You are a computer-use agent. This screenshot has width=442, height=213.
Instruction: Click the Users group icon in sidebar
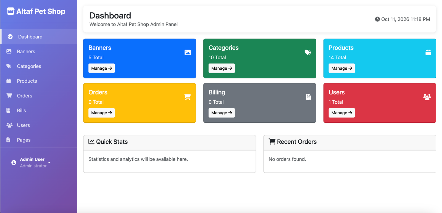pos(9,125)
